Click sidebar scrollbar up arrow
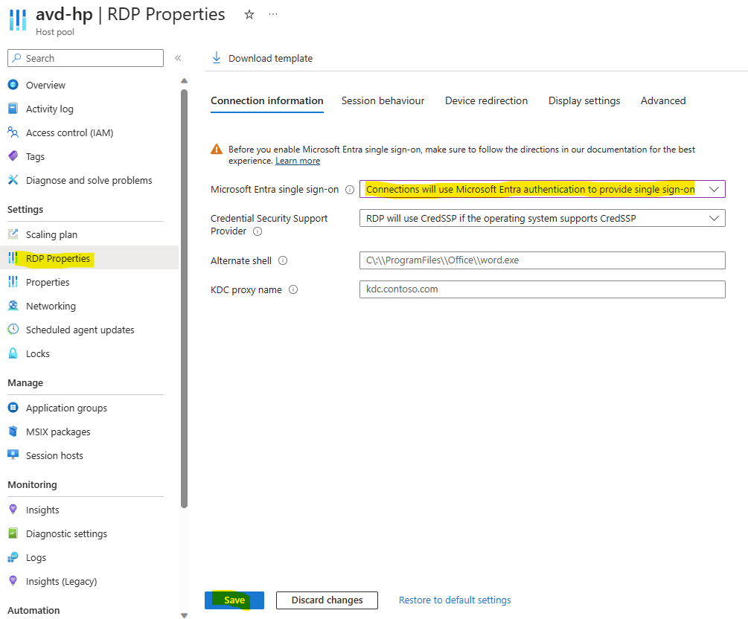Viewport: 748px width, 619px height. click(x=184, y=80)
